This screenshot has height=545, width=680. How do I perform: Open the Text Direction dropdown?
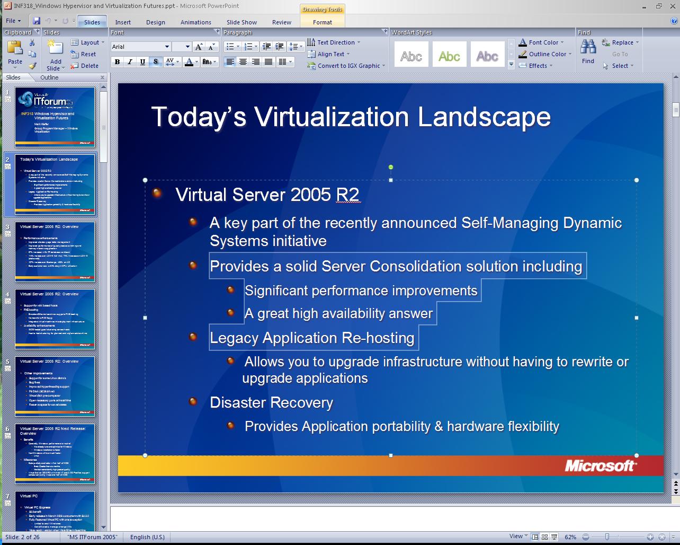point(334,42)
